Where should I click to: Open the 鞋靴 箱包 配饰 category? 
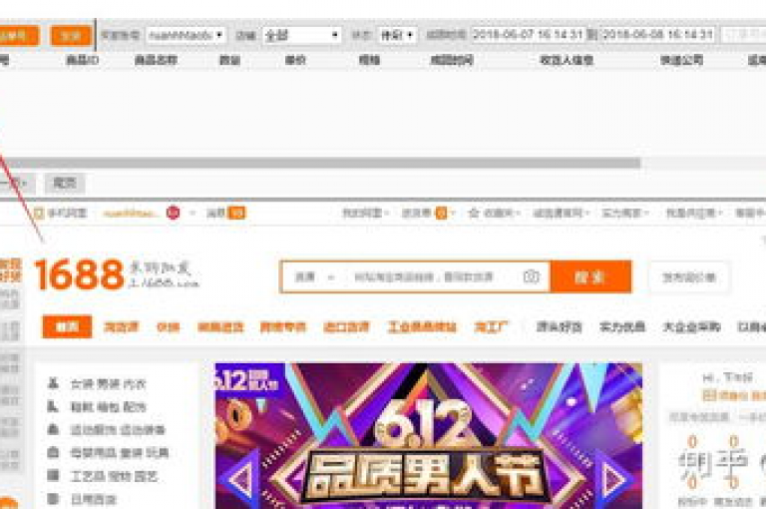108,407
